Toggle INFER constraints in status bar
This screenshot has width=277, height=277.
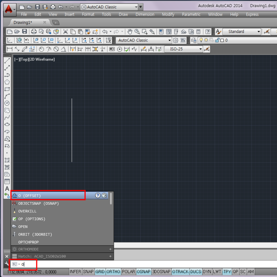(75, 272)
